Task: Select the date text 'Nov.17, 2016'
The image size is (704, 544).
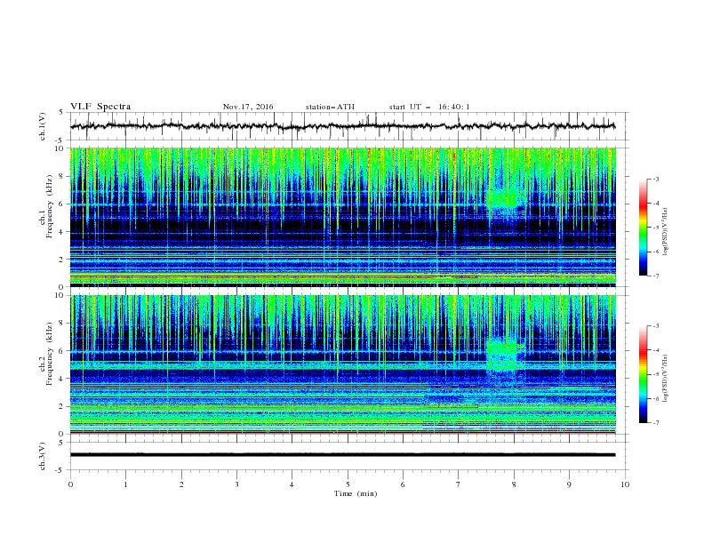Action: pos(248,107)
